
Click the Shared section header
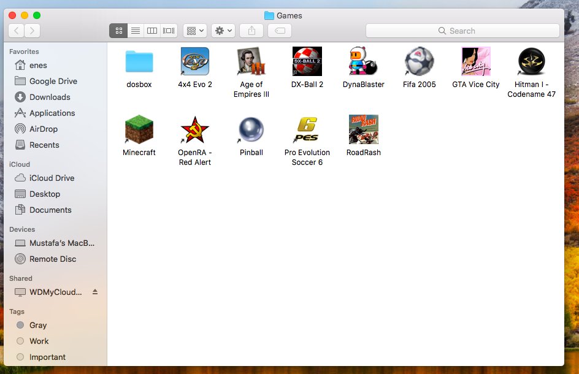pos(21,278)
